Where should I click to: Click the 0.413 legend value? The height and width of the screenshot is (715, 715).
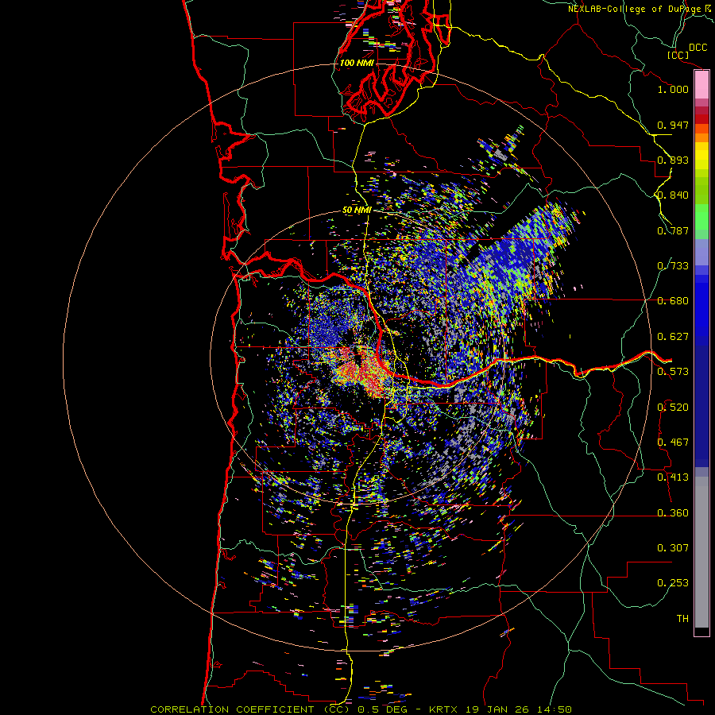point(673,477)
